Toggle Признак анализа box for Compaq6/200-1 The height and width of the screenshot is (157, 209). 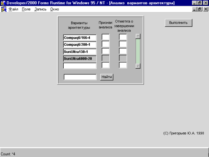[106, 44]
